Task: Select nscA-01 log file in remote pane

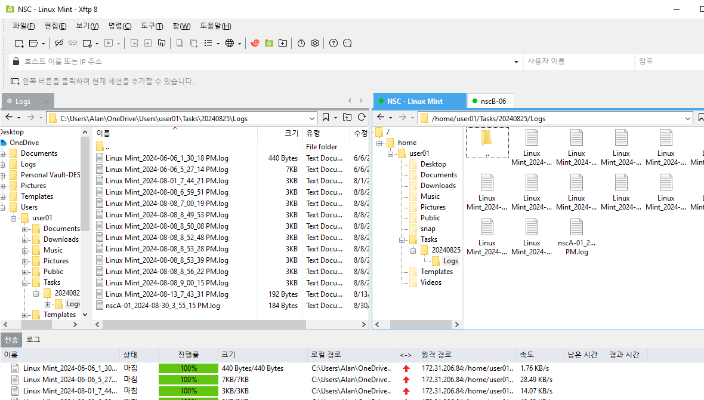Action: (576, 237)
